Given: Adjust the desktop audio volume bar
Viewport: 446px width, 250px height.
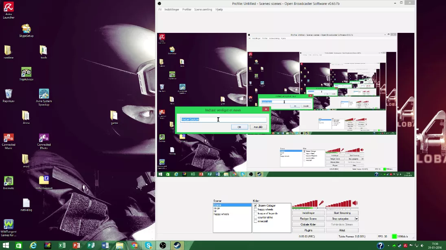Looking at the screenshot, I should click(339, 204).
